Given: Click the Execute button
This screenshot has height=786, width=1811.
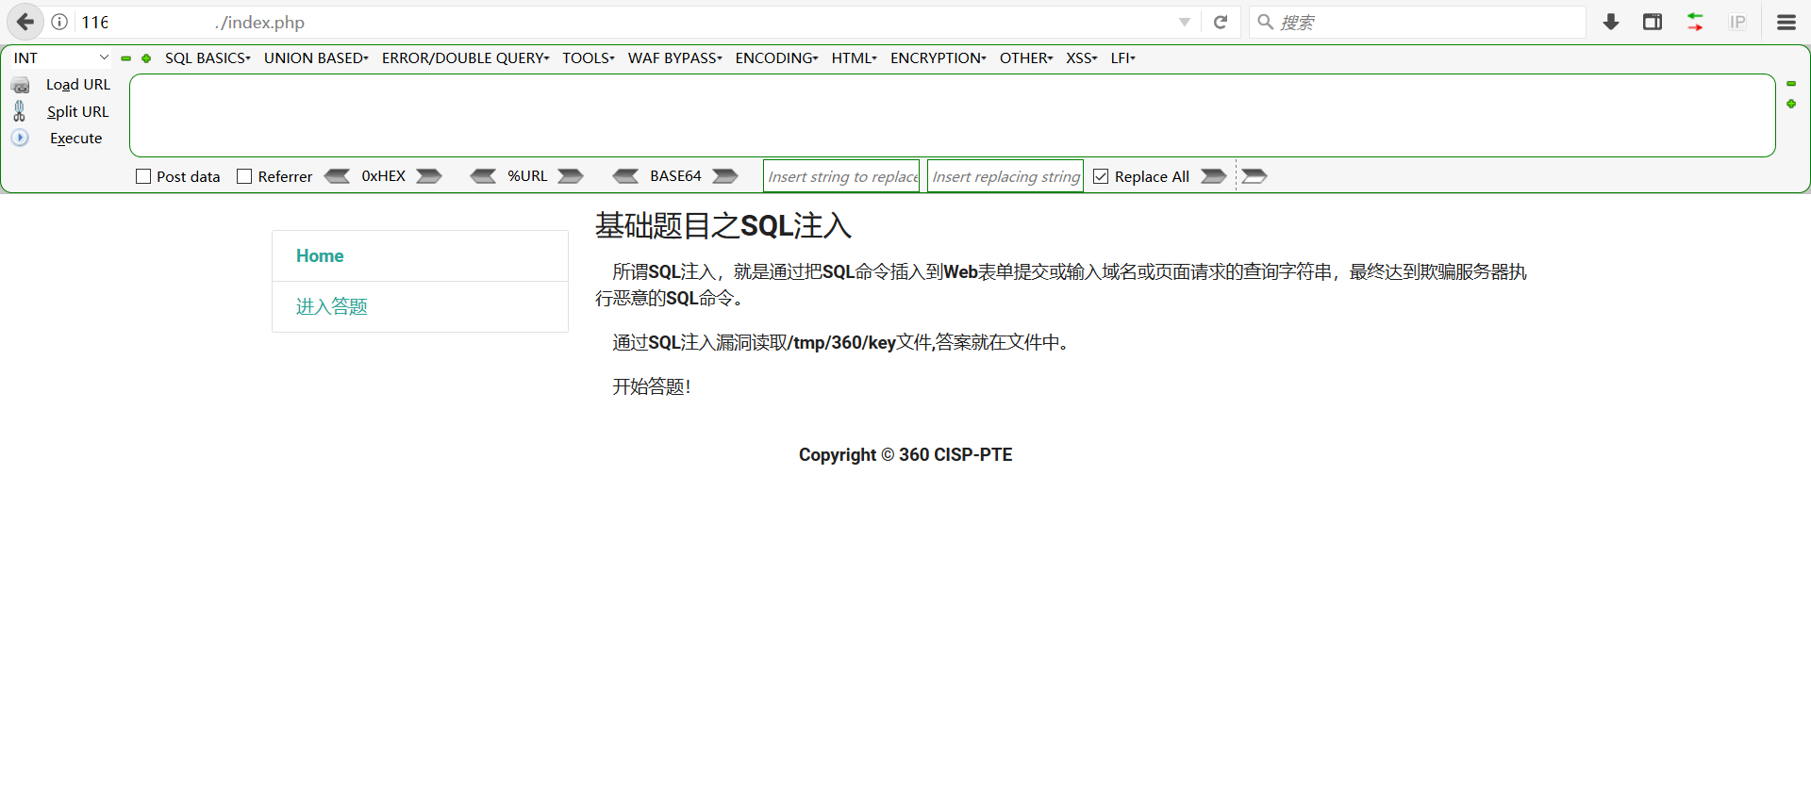Looking at the screenshot, I should point(75,138).
